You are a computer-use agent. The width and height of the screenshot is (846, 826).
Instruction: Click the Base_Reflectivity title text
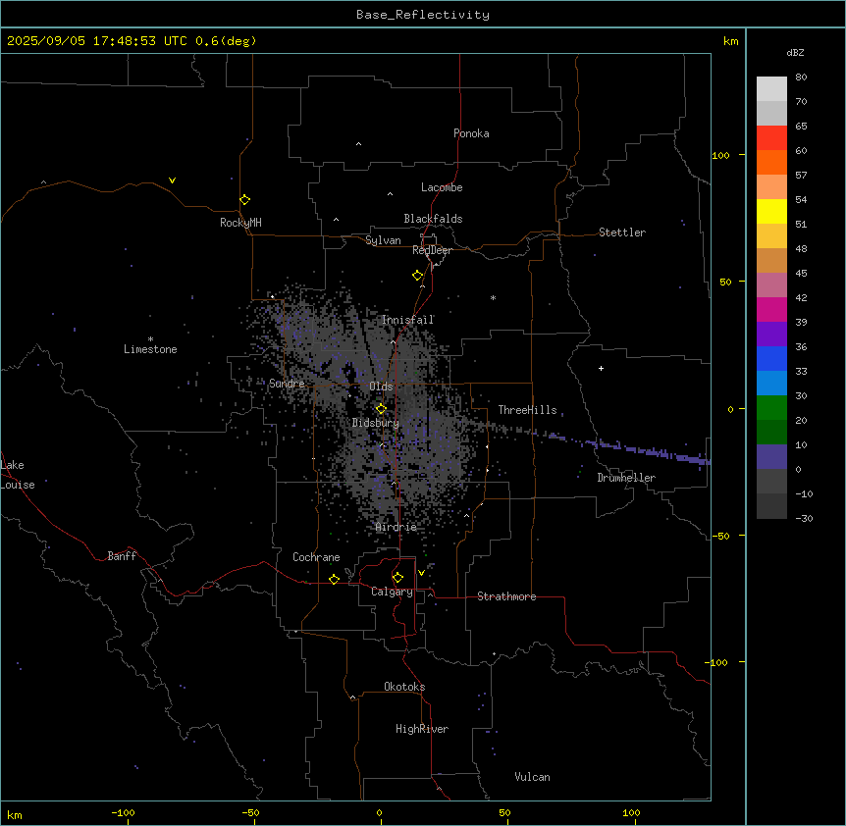[423, 15]
